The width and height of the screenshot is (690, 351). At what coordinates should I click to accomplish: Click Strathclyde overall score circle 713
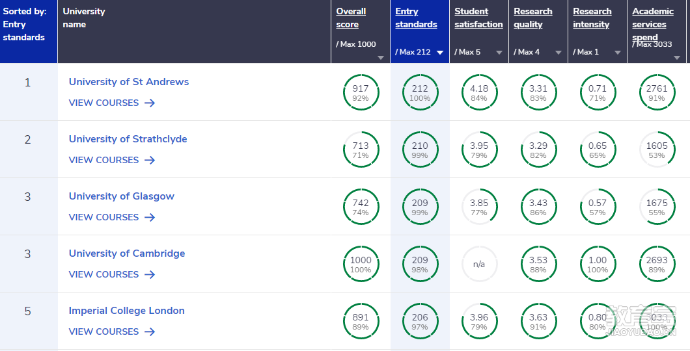(361, 149)
